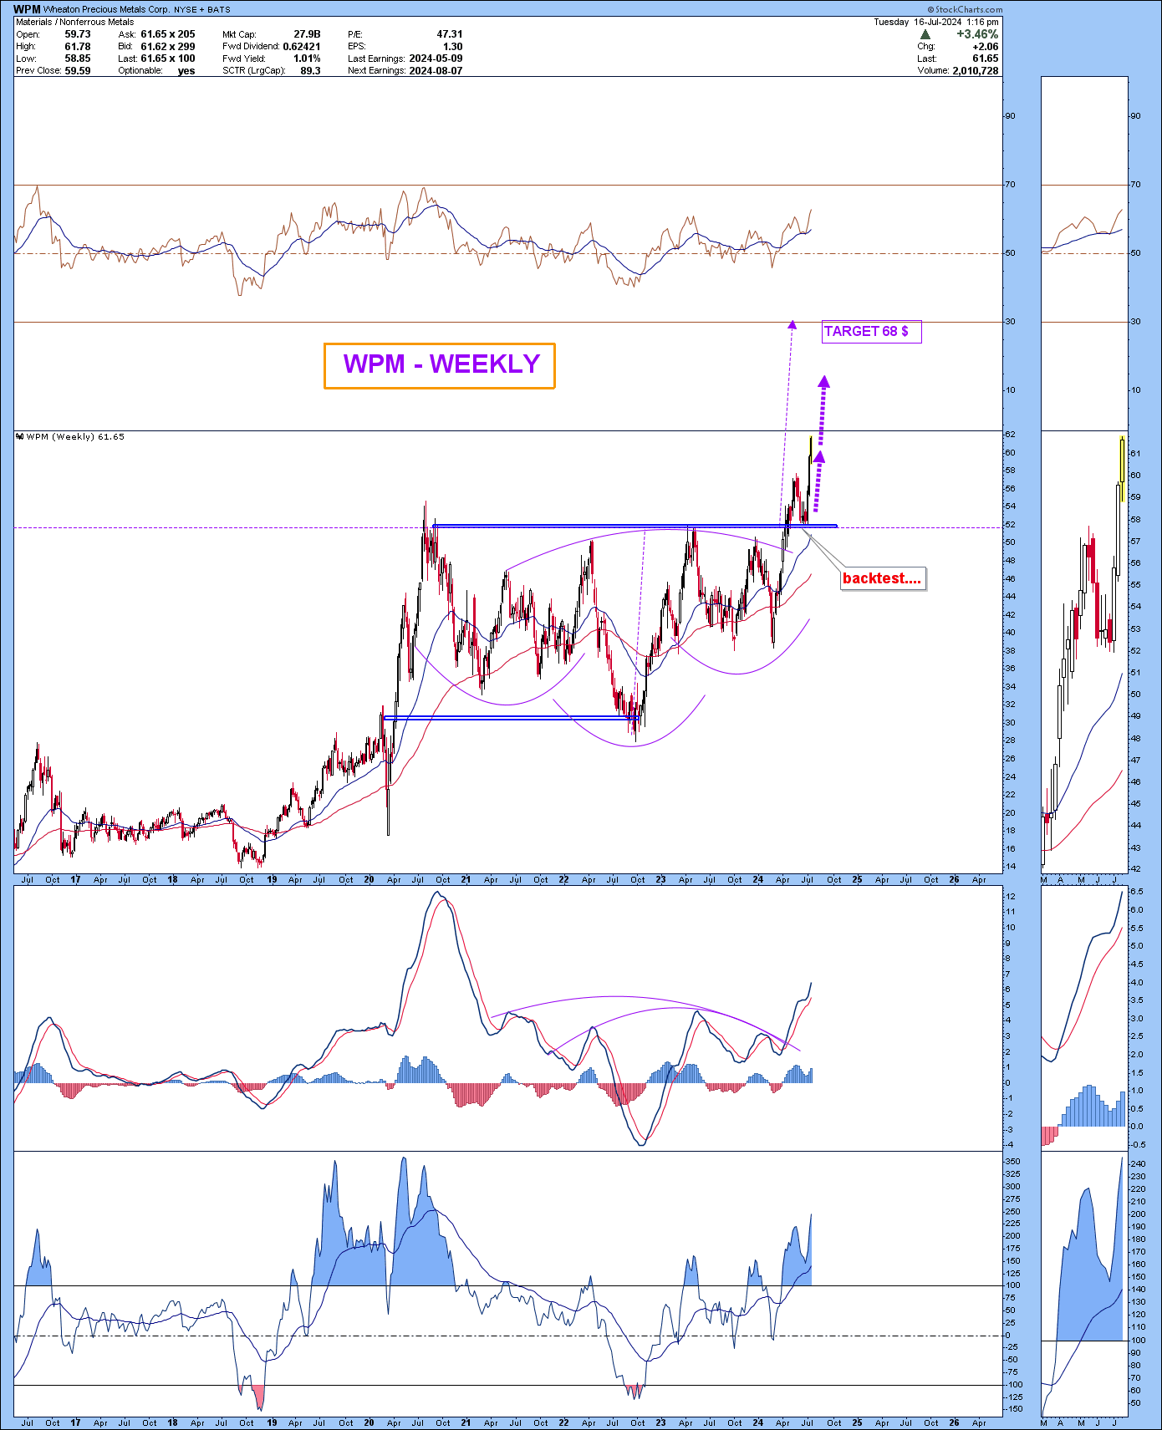Viewport: 1162px width, 1430px height.
Task: Select the WPM ticker symbol in header
Action: (27, 9)
